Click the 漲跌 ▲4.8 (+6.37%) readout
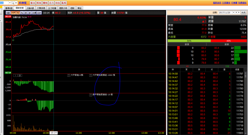 [x=79, y=13]
